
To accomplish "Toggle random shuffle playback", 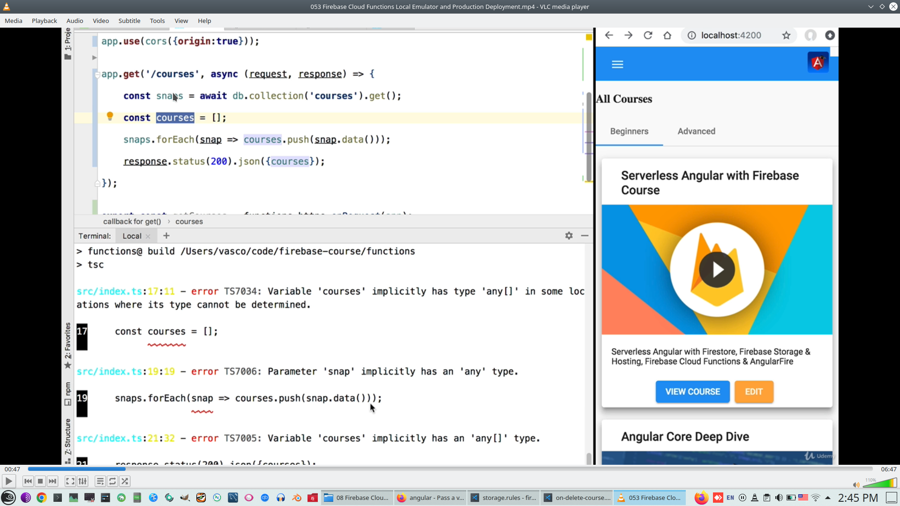I will coord(125,481).
